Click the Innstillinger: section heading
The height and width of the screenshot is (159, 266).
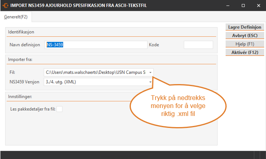point(20,96)
